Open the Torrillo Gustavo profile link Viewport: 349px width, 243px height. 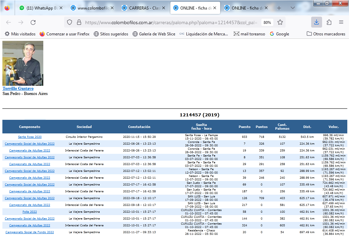click(x=18, y=88)
